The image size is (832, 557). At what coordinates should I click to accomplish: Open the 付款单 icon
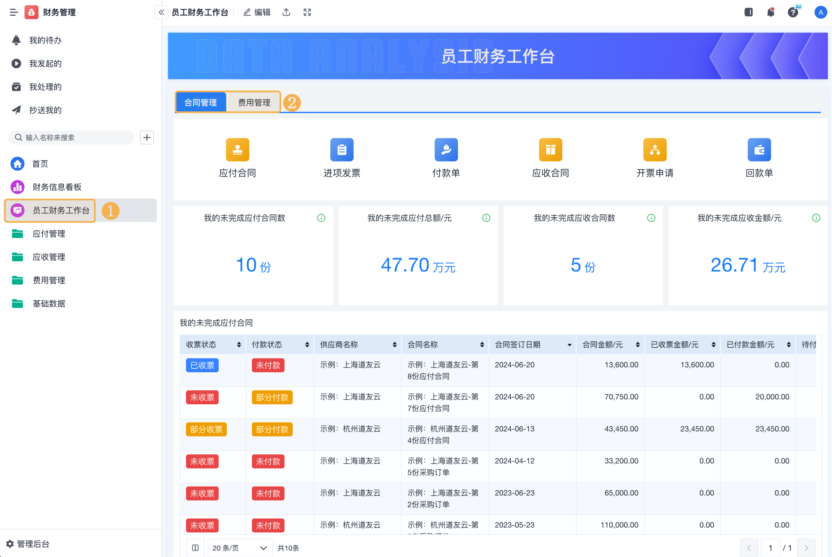coord(446,150)
